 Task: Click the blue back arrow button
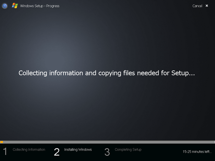[5, 6]
